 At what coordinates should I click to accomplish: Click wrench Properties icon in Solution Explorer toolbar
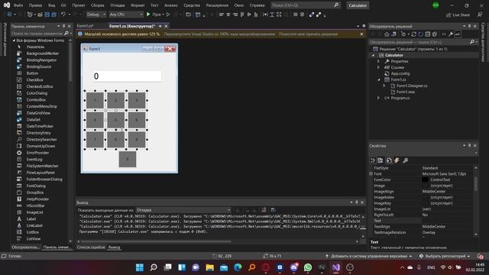tap(451, 34)
